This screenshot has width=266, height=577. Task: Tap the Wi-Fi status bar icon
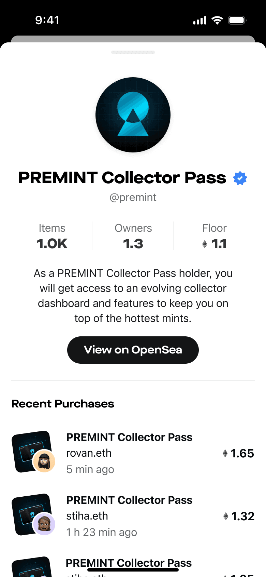pyautogui.click(x=217, y=20)
